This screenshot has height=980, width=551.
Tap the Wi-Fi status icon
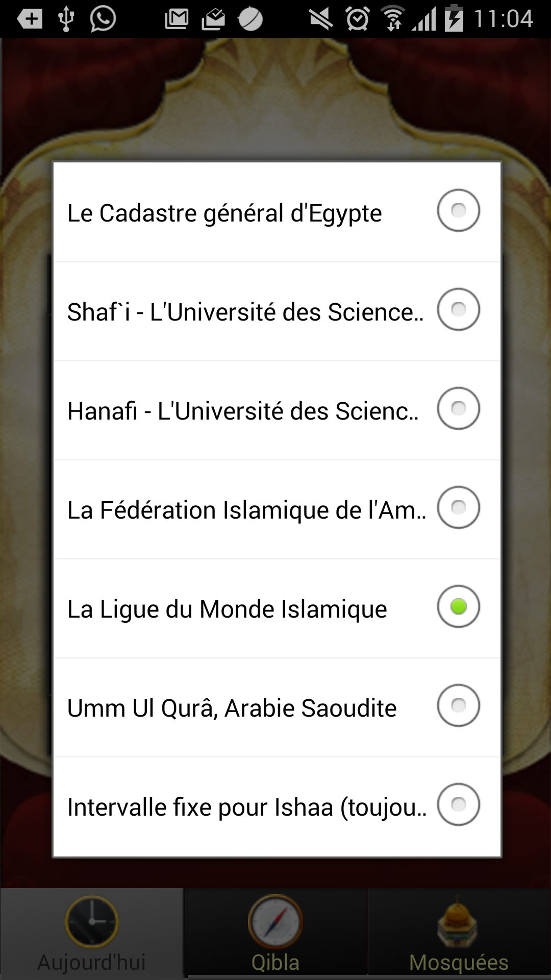pos(393,19)
